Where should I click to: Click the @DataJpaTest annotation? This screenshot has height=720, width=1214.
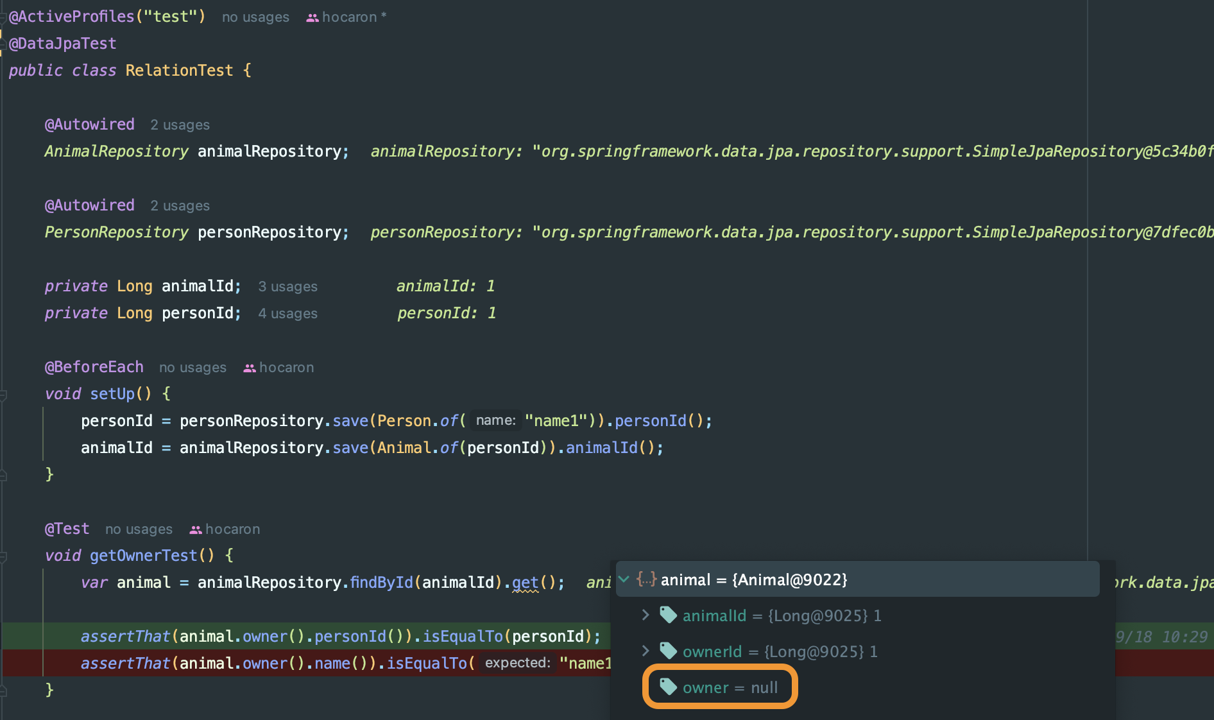pyautogui.click(x=62, y=43)
